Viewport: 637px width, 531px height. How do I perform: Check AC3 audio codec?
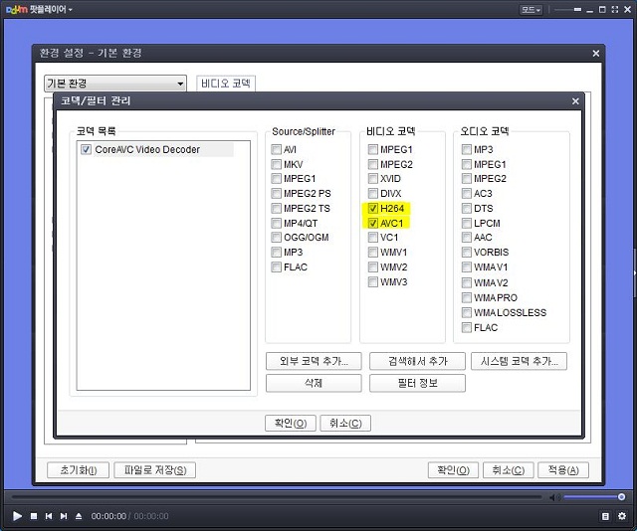pos(467,193)
